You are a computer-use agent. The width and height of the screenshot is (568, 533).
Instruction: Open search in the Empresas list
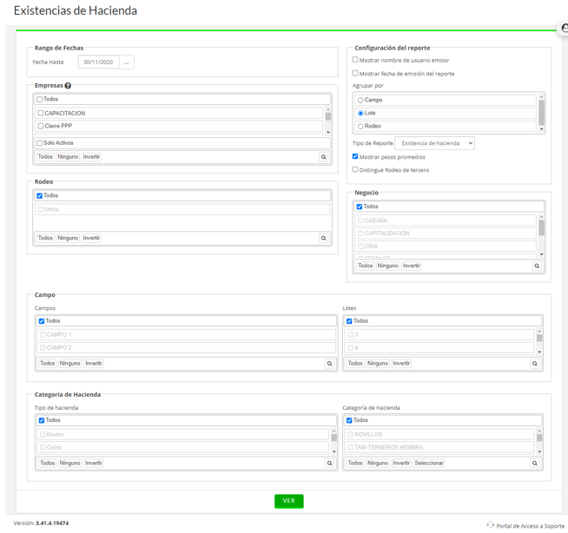tap(323, 157)
